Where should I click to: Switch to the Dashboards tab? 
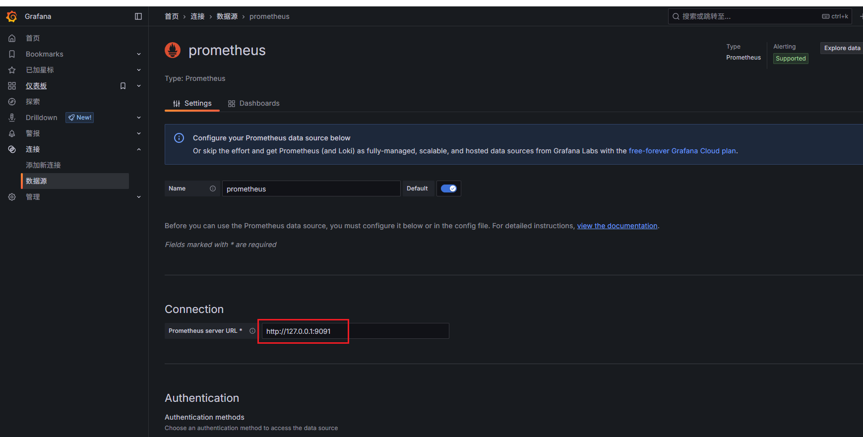[253, 103]
